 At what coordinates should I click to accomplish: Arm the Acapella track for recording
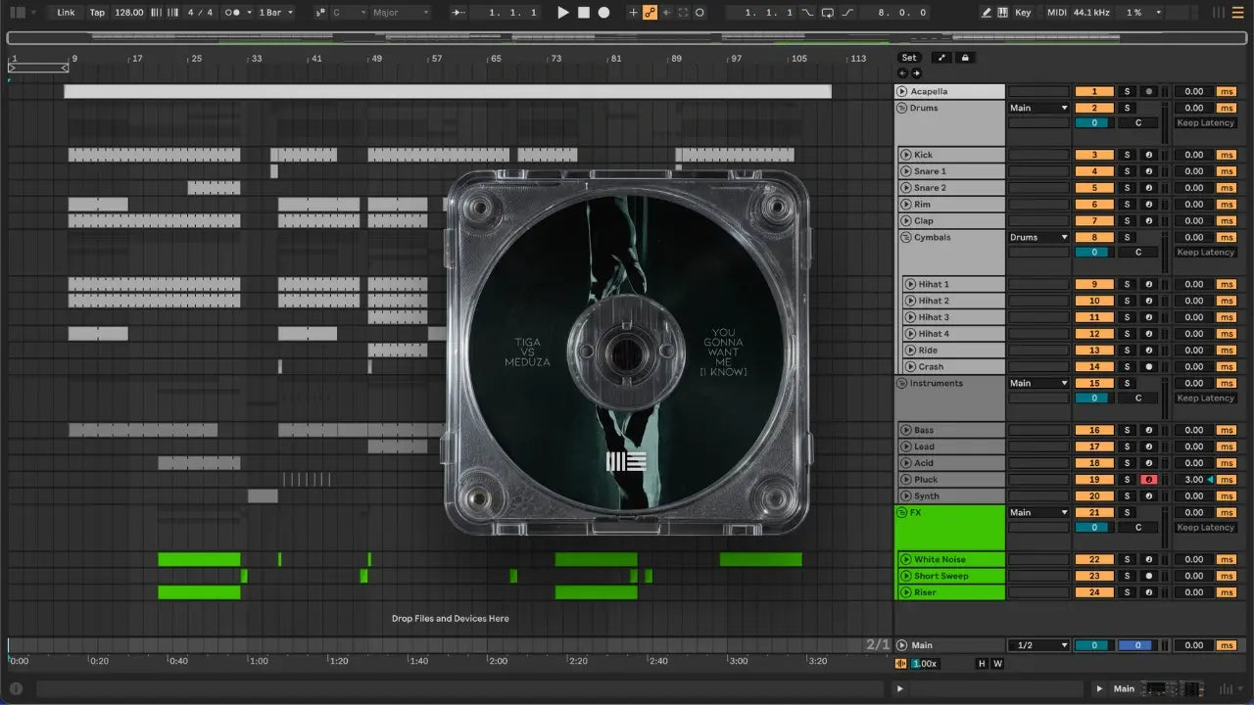1148,91
